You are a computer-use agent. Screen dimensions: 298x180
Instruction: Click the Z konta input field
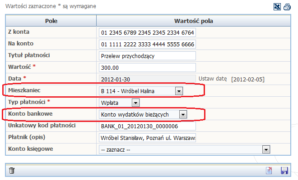point(147,33)
